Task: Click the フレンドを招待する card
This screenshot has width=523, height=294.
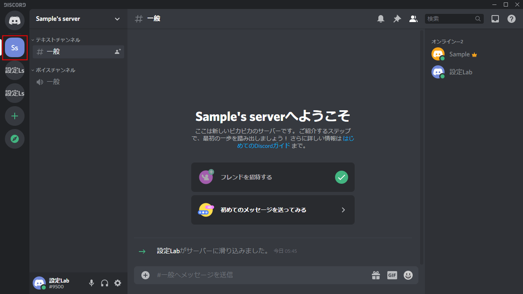Action: pyautogui.click(x=273, y=177)
